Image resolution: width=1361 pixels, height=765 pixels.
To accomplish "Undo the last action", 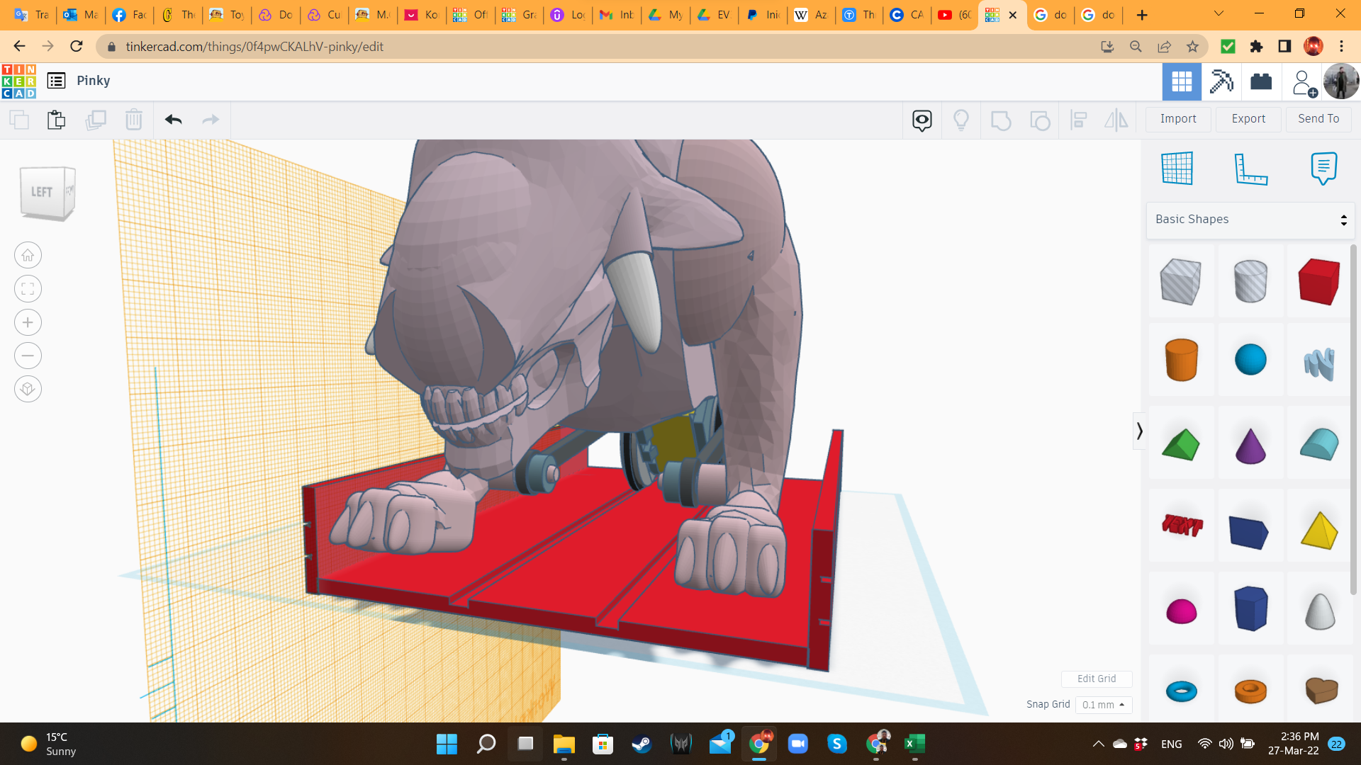I will [x=174, y=120].
